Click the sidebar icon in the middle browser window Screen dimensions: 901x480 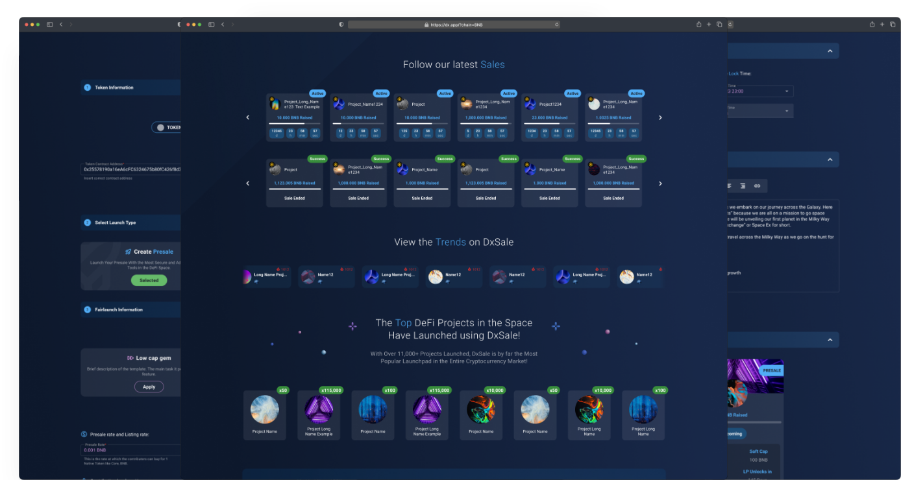click(x=211, y=25)
